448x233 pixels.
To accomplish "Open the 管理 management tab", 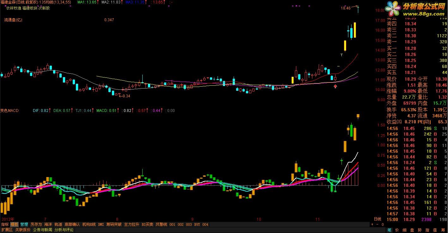I will click(x=24, y=224).
